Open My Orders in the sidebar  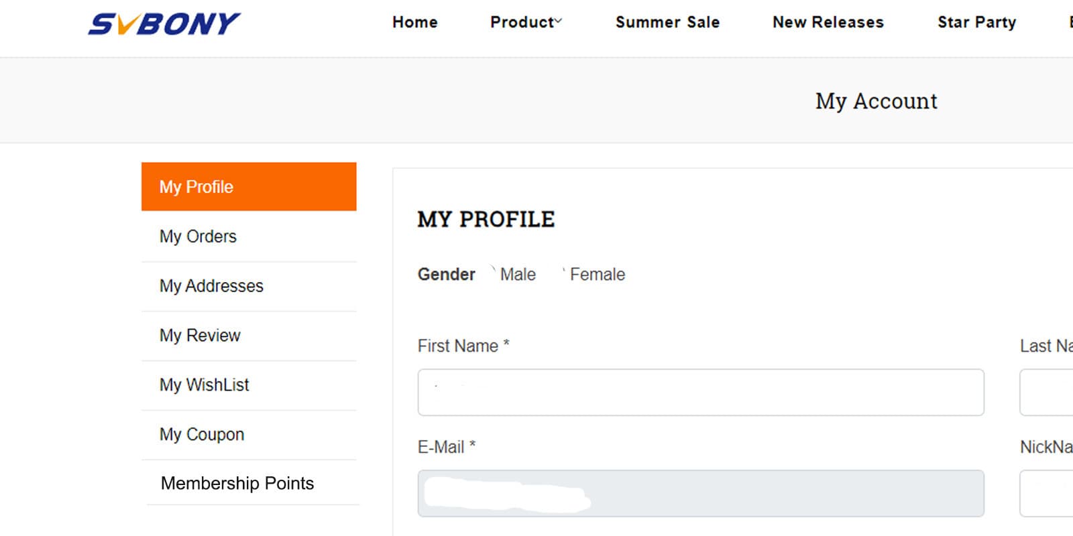tap(199, 237)
